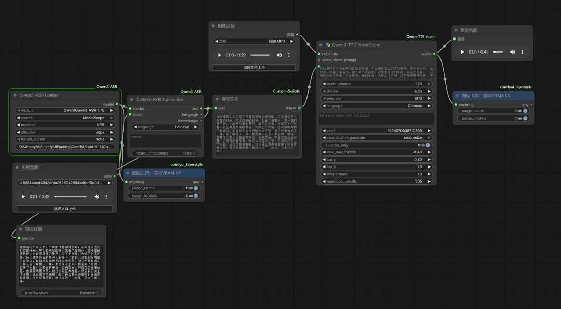Click the source input port of 预览任意
Viewport: 561px width, 309px height.
pos(19,238)
